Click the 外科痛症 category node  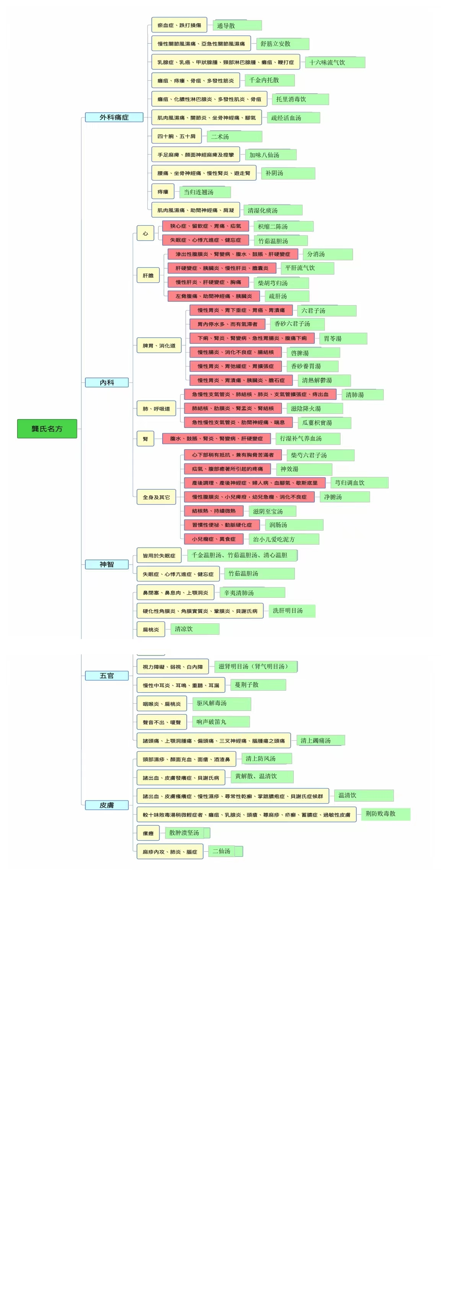coord(114,117)
